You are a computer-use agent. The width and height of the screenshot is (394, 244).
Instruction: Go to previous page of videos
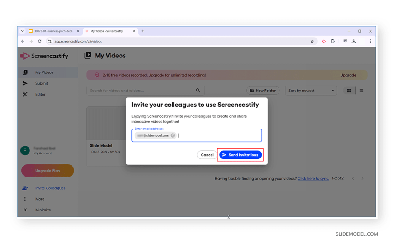(353, 178)
